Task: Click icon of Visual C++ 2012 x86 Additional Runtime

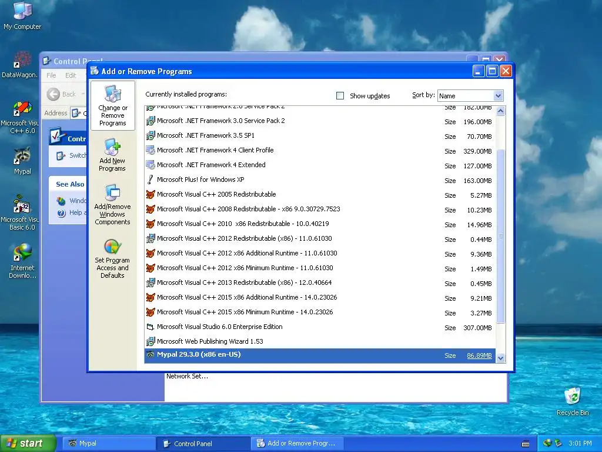Action: (150, 253)
